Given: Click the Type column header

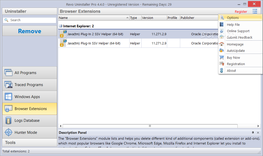Looking at the screenshot, I should pos(135,18).
